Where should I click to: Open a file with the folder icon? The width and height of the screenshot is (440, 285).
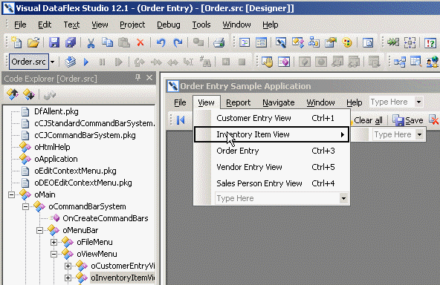point(33,42)
